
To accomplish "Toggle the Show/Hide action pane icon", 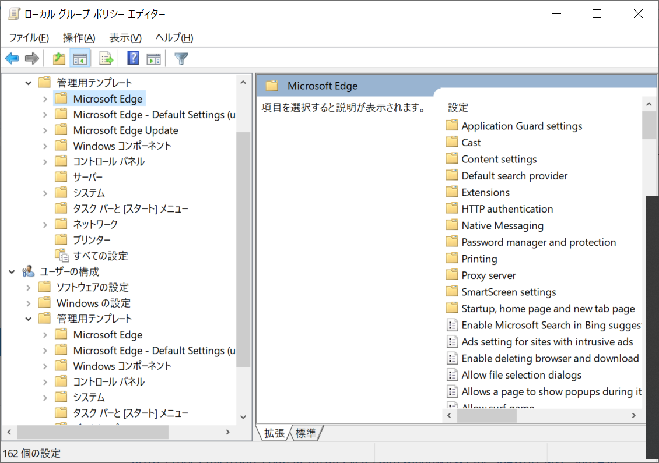I will (153, 59).
